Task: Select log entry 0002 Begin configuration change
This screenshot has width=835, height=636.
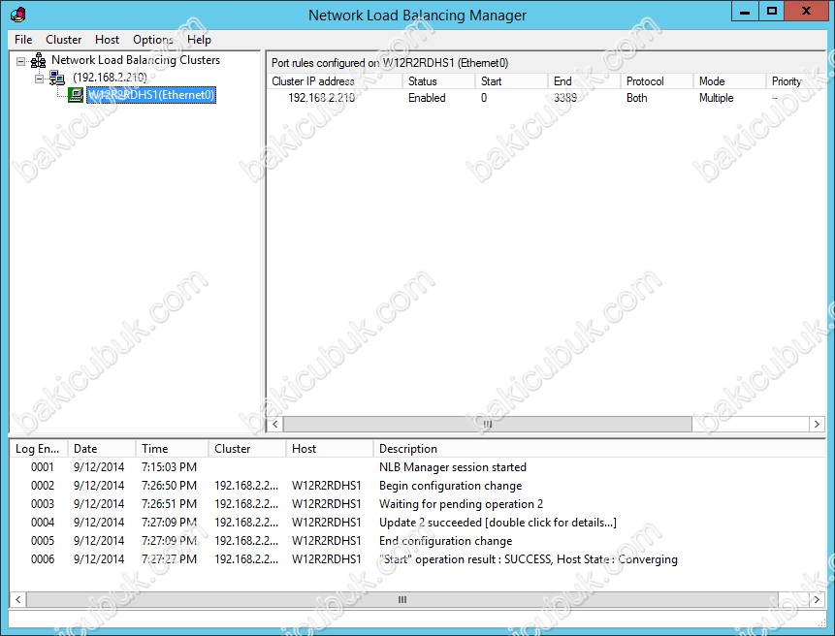Action: coord(417,486)
